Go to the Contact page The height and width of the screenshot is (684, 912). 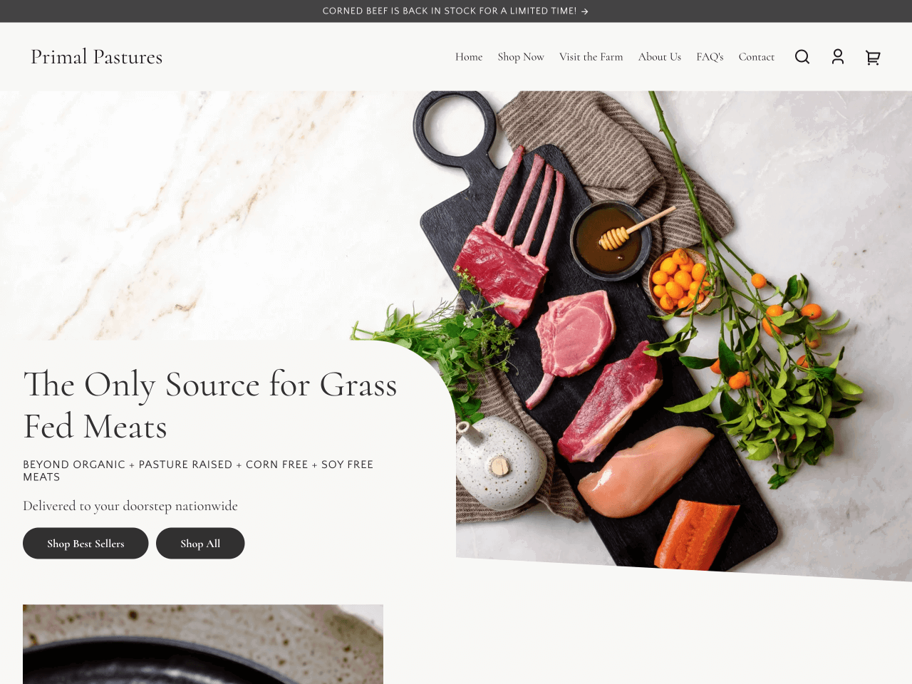757,57
